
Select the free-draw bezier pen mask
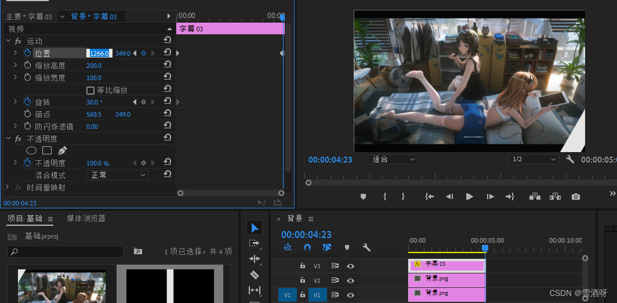point(63,150)
